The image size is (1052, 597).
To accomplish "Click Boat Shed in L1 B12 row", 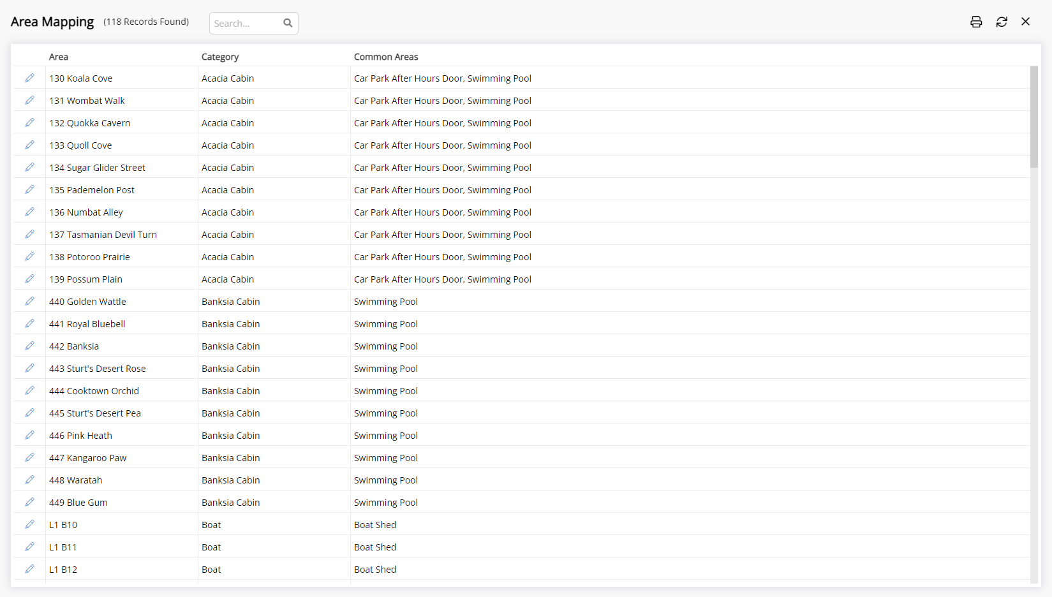I will tap(375, 570).
